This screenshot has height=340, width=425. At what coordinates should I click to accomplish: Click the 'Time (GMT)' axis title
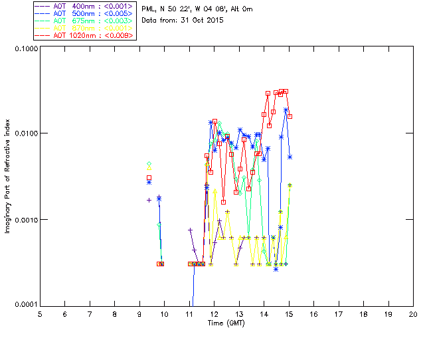226,323
